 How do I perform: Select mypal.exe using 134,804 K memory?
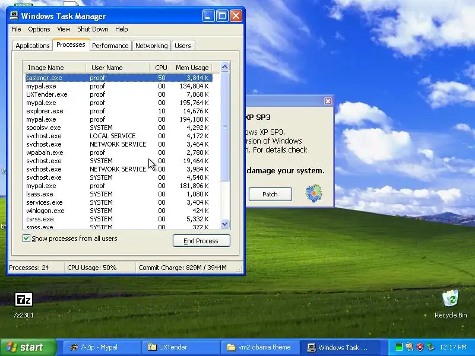119,86
